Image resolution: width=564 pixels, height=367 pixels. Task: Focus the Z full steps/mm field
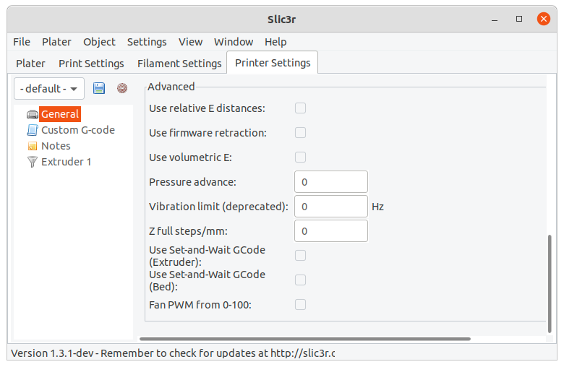click(331, 230)
